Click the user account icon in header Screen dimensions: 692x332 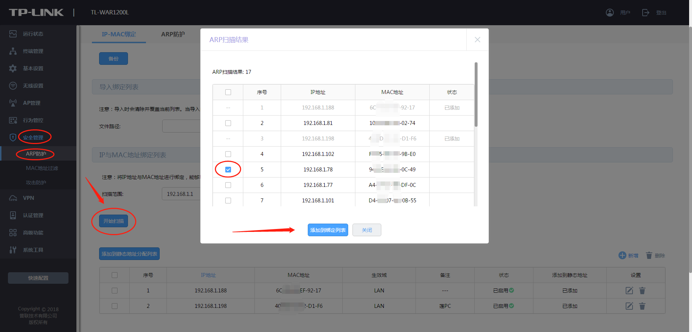pyautogui.click(x=609, y=13)
